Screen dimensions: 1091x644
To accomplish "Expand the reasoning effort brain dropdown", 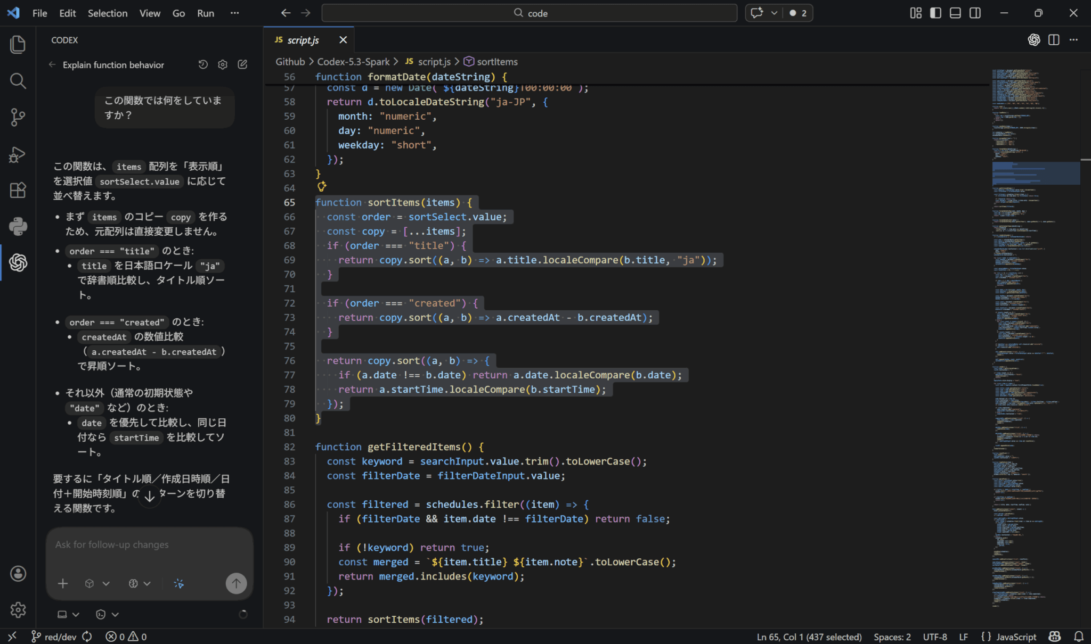I will [140, 584].
